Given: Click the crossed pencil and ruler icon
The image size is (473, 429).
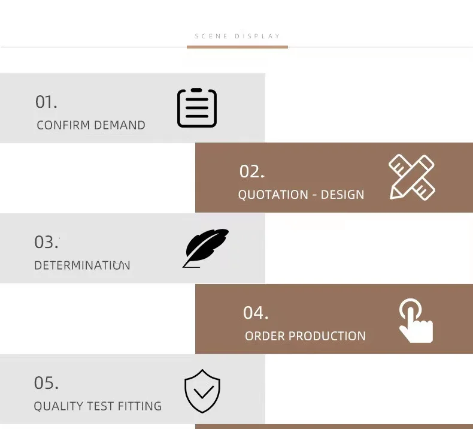Looking at the screenshot, I should point(412,177).
